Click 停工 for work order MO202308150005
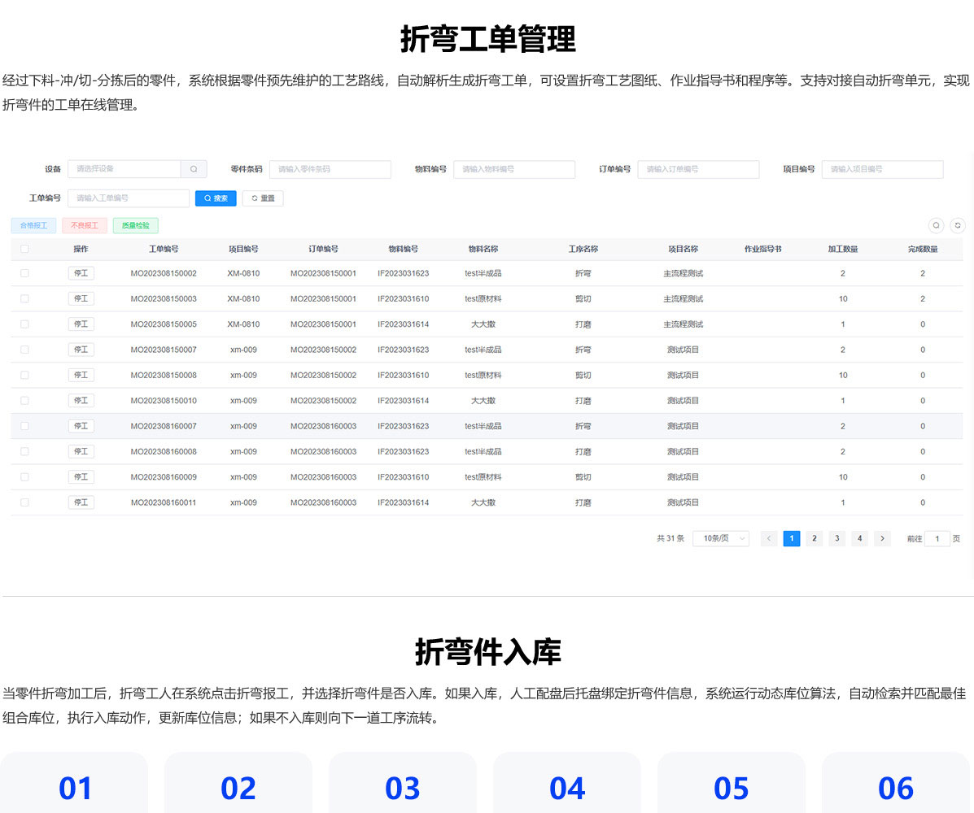 (x=81, y=324)
